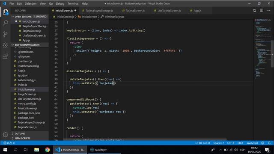The height and width of the screenshot is (154, 274).
Task: Open the feedback smiley in status bar
Action: (262, 143)
